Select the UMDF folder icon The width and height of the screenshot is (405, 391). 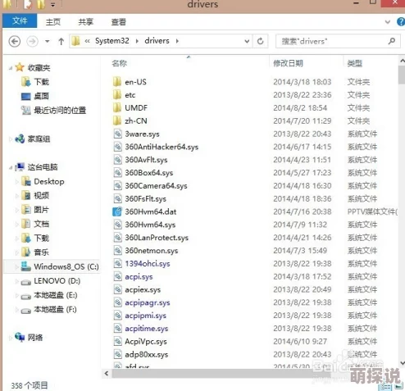click(117, 107)
